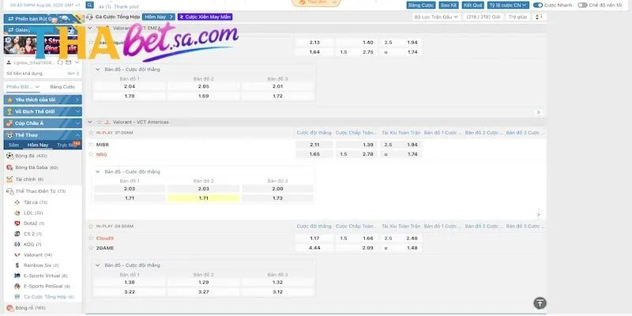Star the Cloud9 match as favorite
Image resolution: width=632 pixels, height=316 pixels.
90,238
